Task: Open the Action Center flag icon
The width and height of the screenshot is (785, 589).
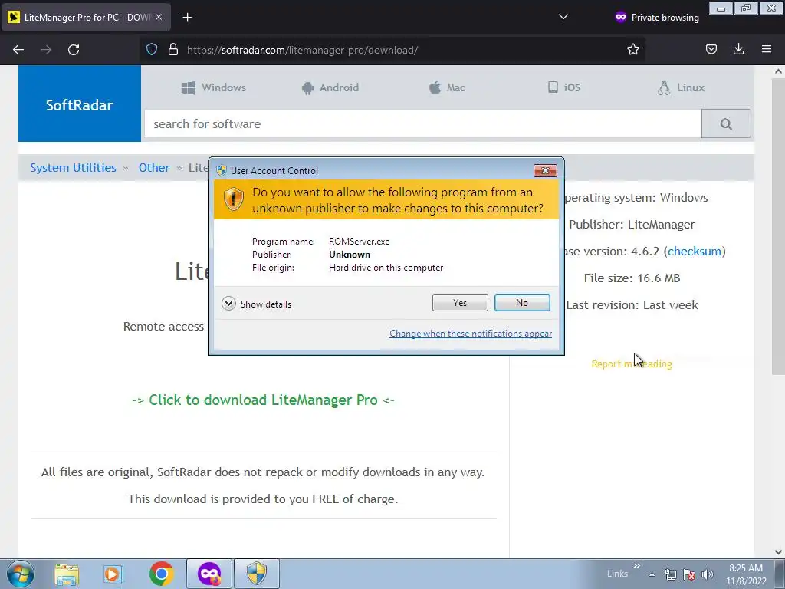Action: (x=689, y=574)
